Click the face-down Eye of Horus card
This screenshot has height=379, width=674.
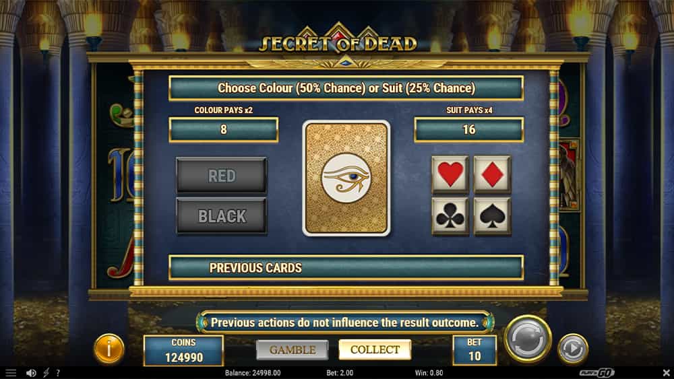tap(346, 178)
